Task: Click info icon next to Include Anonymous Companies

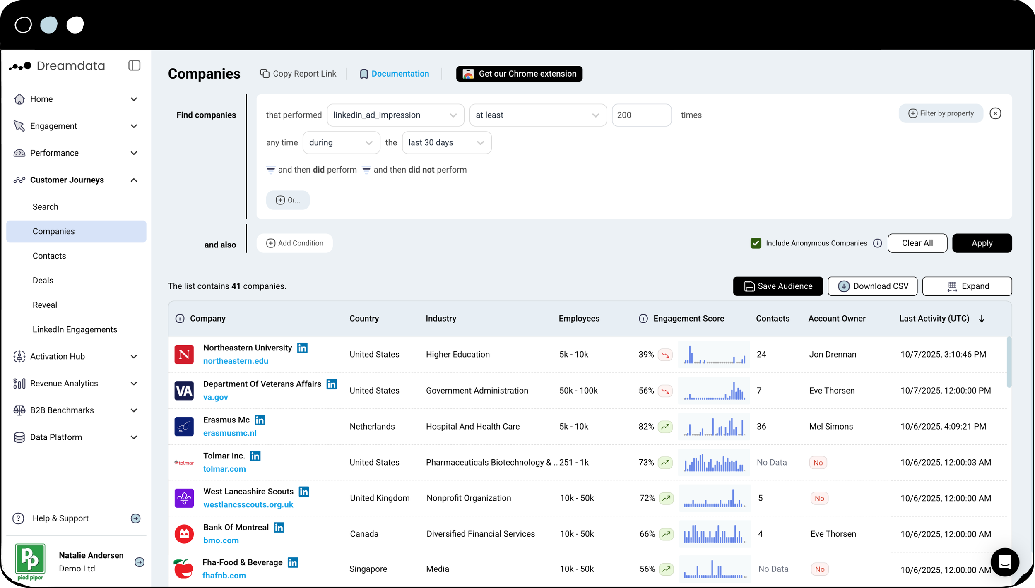Action: 877,243
